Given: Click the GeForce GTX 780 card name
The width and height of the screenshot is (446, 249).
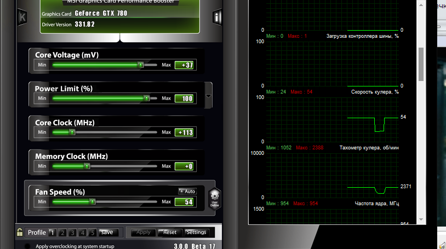Looking at the screenshot, I should (x=101, y=13).
